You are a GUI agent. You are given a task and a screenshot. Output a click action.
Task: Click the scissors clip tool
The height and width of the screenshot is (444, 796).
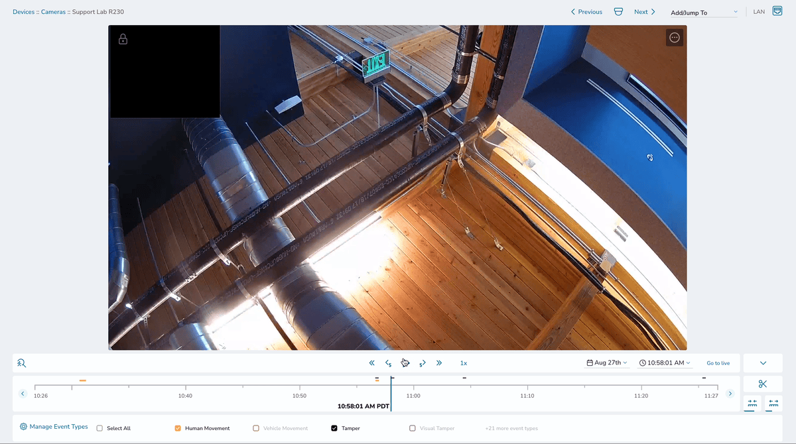(763, 384)
